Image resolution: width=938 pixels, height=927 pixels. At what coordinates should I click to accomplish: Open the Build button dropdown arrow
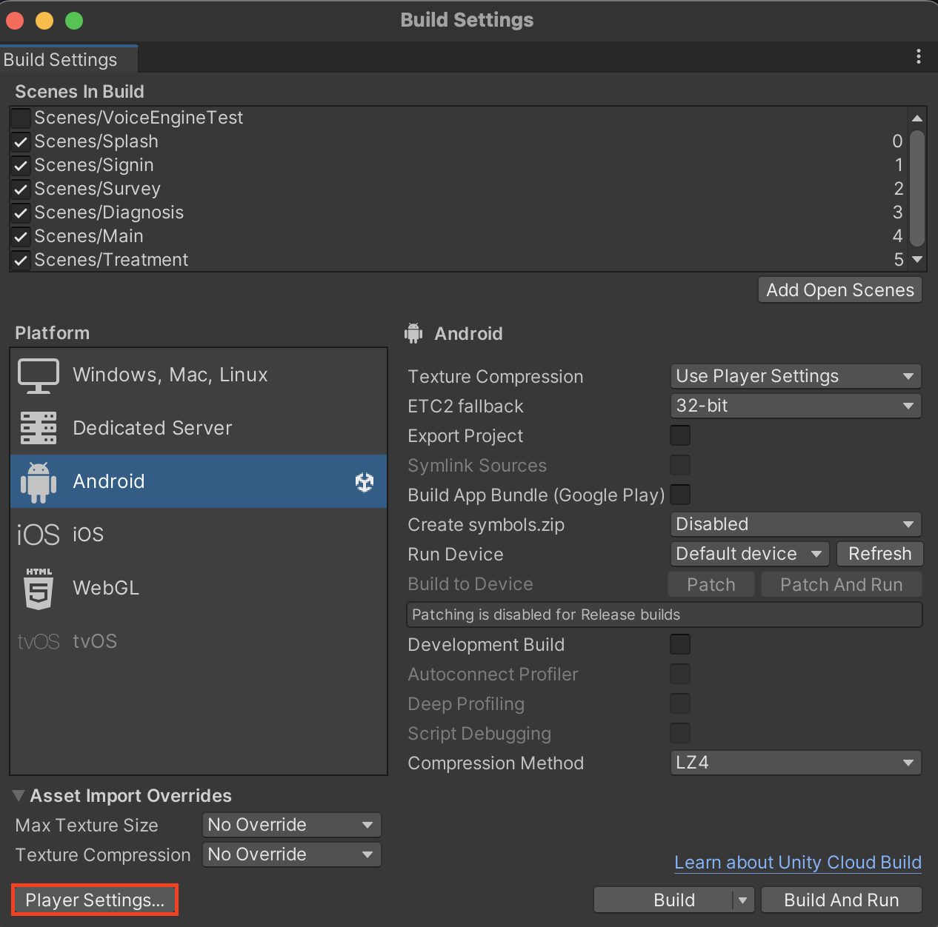point(743,900)
